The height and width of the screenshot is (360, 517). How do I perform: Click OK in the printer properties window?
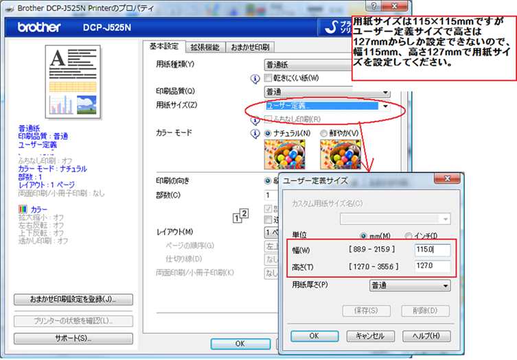240,344
